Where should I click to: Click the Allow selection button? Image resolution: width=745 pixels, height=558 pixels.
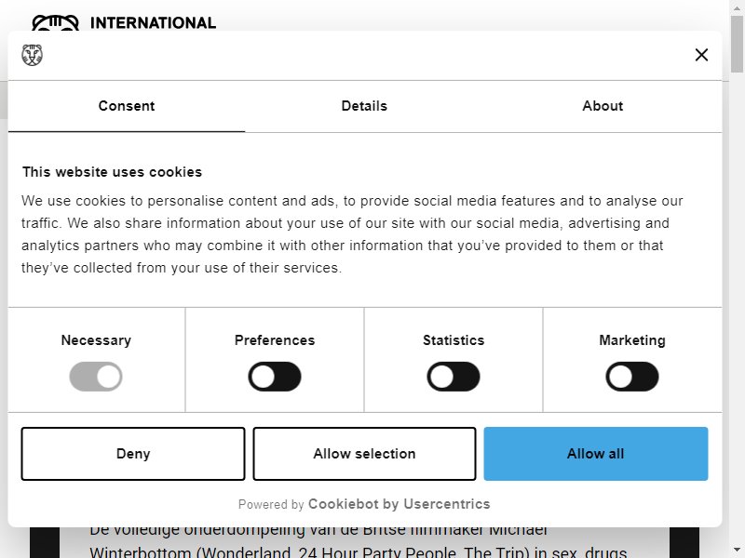pyautogui.click(x=364, y=454)
